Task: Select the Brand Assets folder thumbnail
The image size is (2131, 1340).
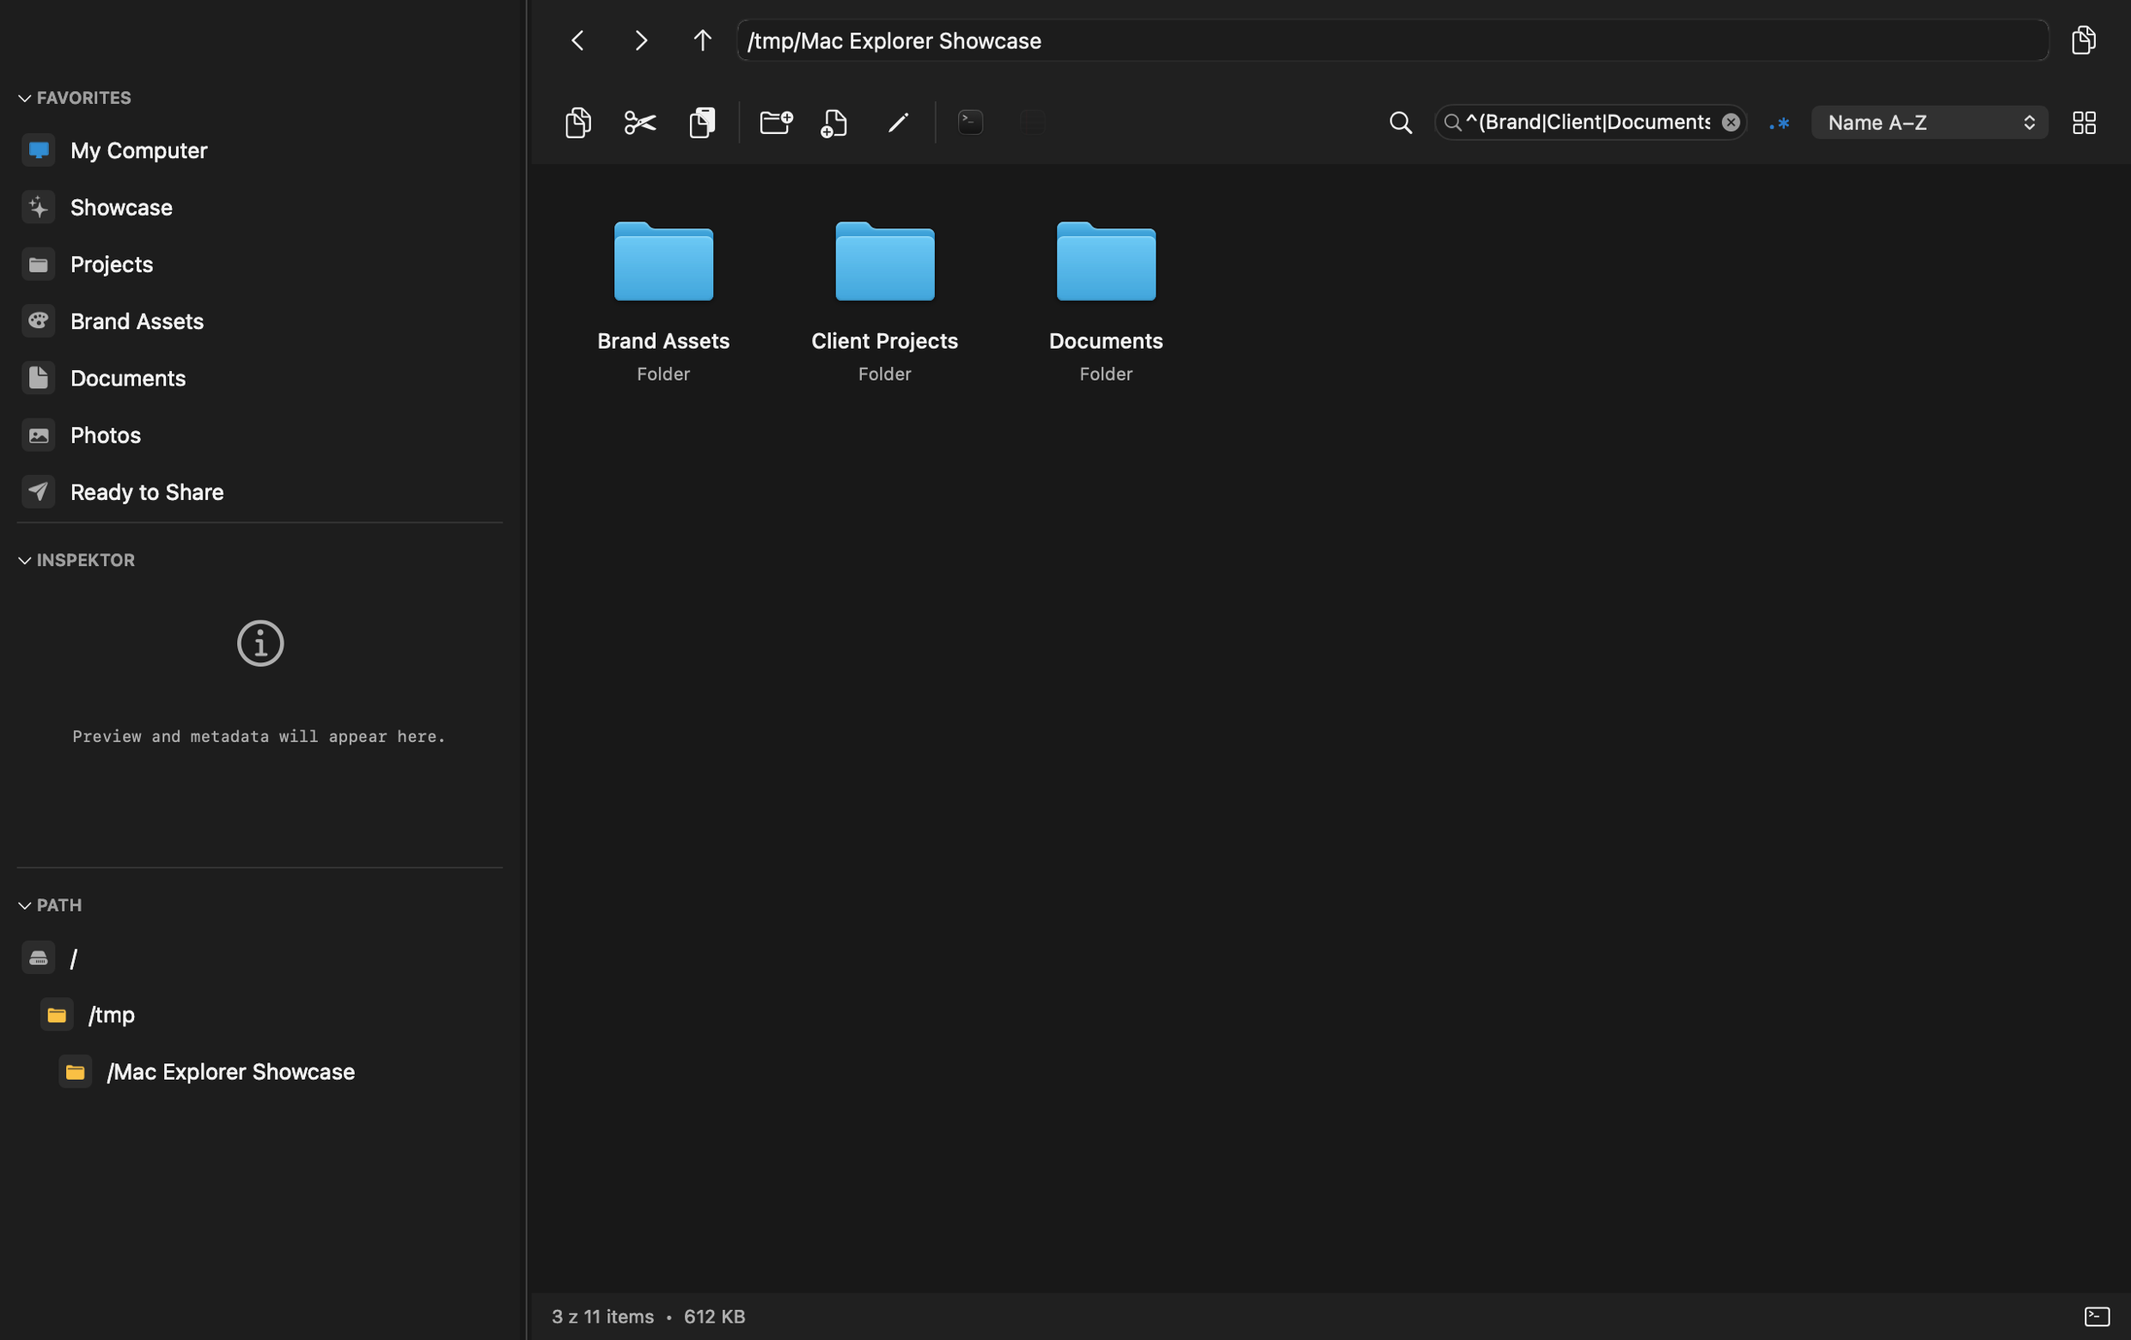Action: [663, 262]
